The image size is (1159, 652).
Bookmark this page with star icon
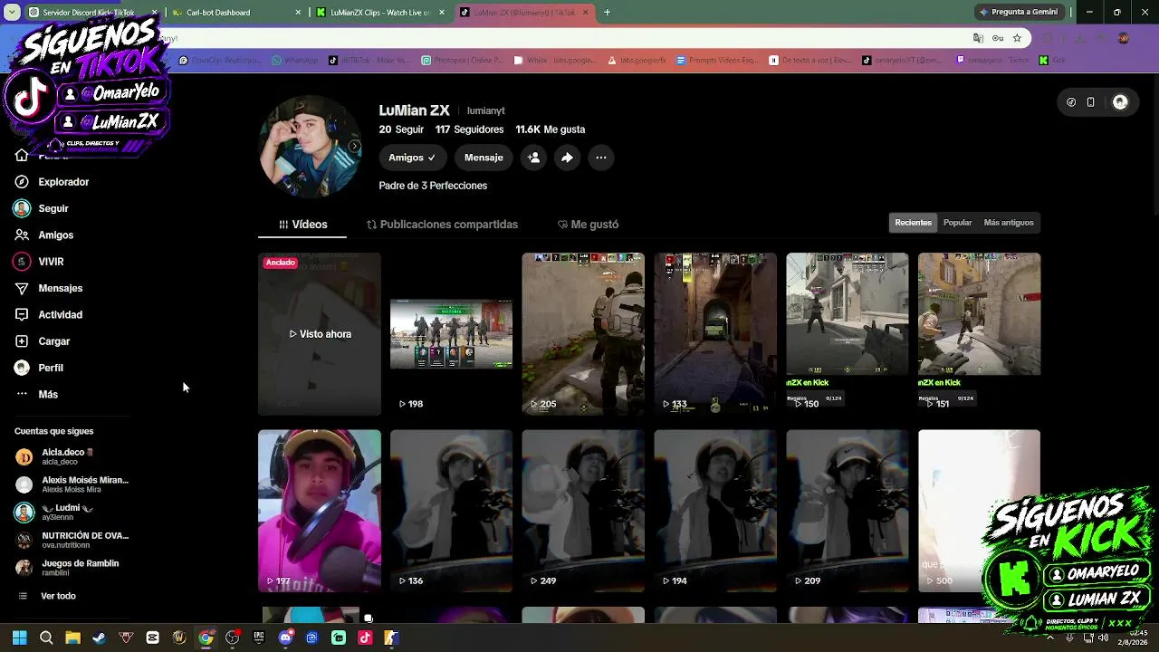point(1017,38)
